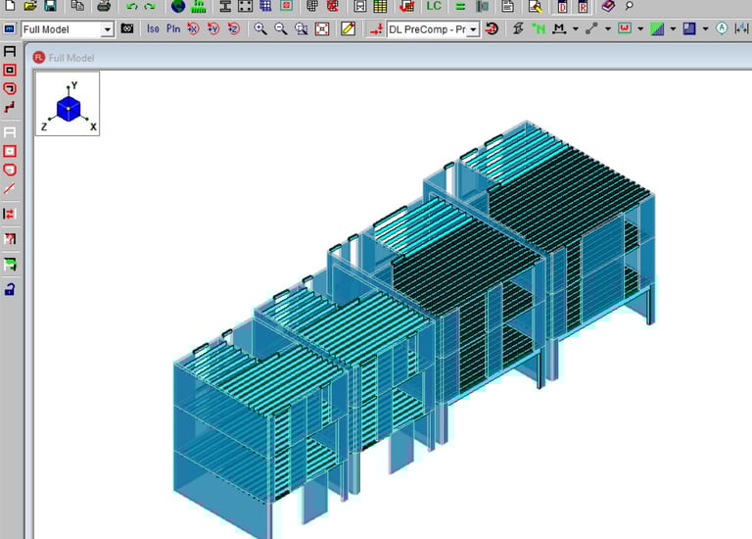Create a new model file

click(x=10, y=6)
